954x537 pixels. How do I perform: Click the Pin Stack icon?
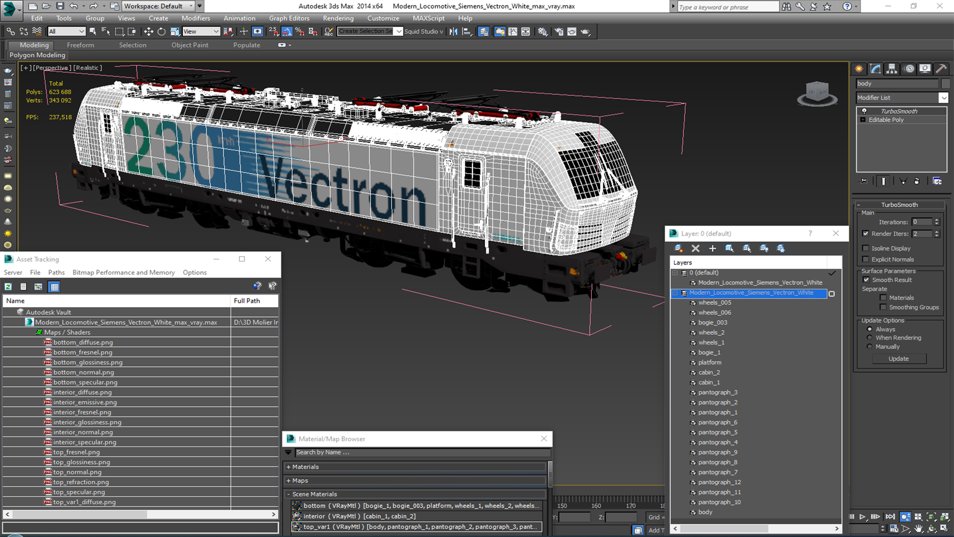(x=864, y=181)
